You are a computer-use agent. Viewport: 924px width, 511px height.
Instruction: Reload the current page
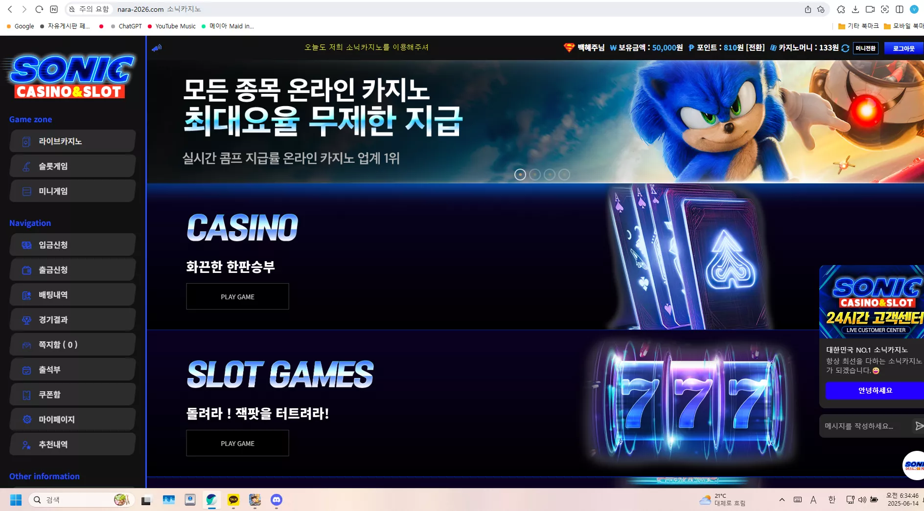click(x=39, y=9)
